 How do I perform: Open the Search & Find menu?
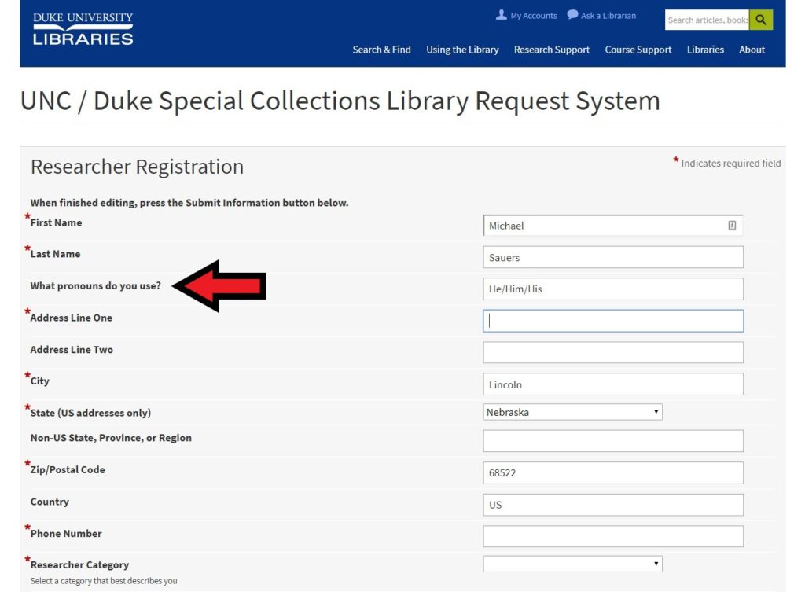[x=381, y=50]
